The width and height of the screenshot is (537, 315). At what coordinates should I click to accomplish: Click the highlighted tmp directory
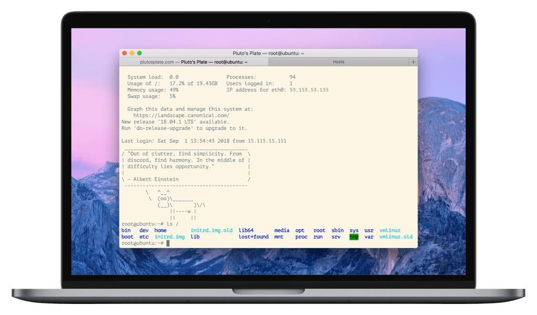[354, 237]
